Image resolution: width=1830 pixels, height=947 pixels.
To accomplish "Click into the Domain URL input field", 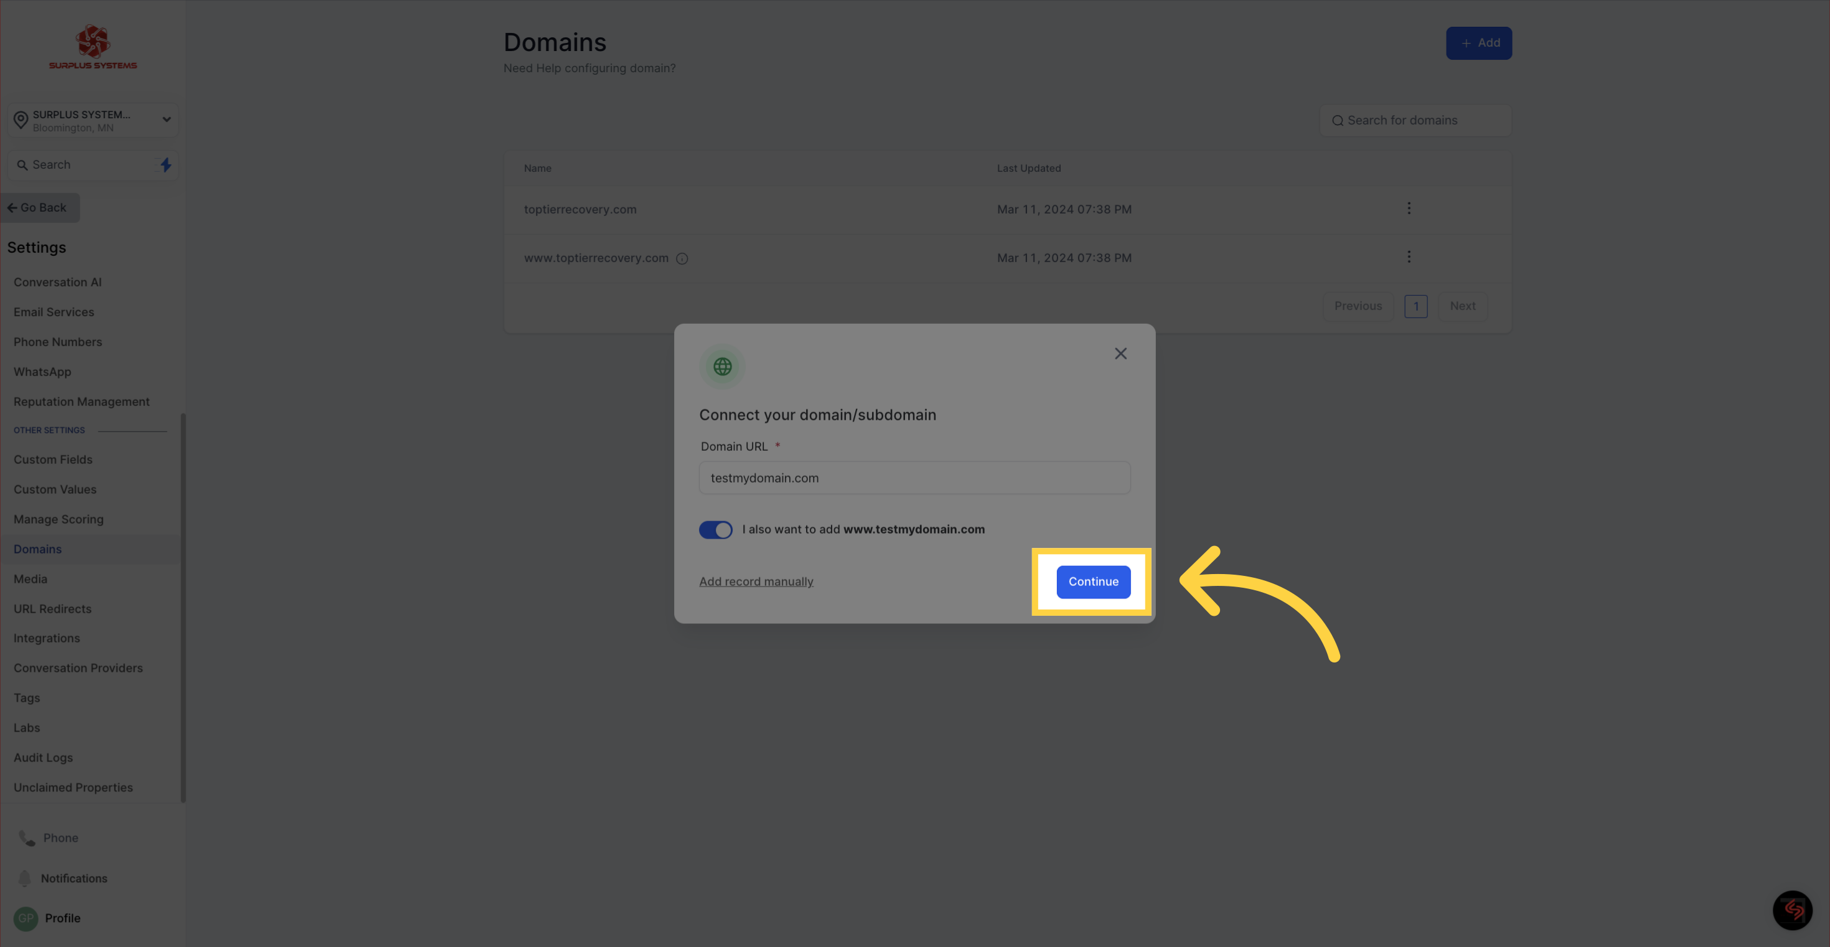I will pyautogui.click(x=914, y=478).
